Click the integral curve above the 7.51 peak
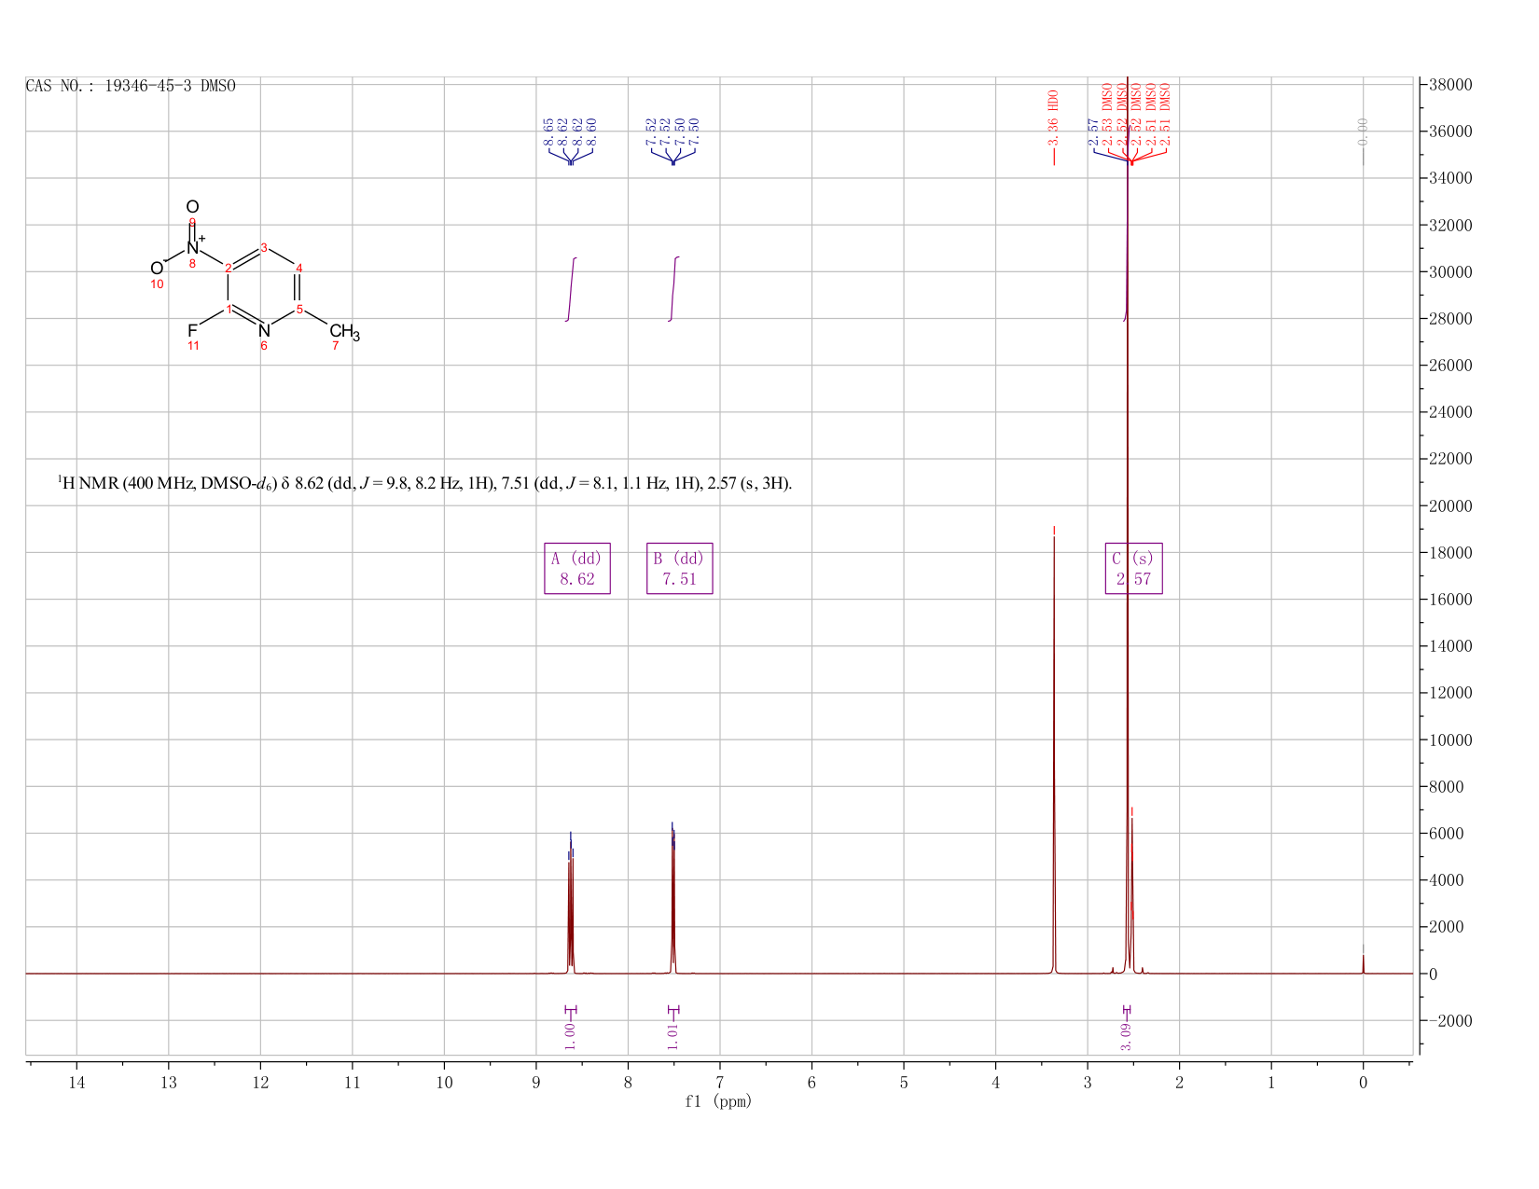Viewport: 1539px width, 1189px height. click(674, 289)
